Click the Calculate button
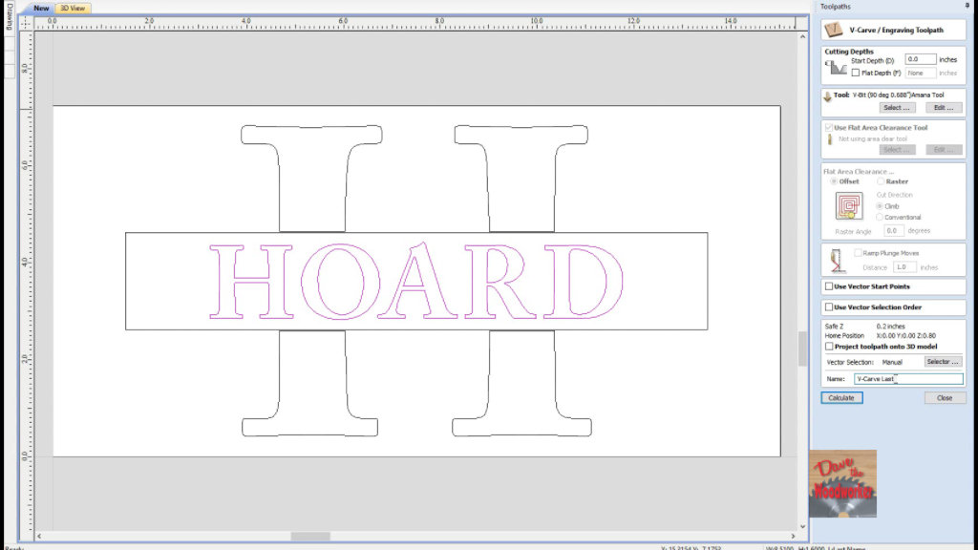 click(x=841, y=398)
